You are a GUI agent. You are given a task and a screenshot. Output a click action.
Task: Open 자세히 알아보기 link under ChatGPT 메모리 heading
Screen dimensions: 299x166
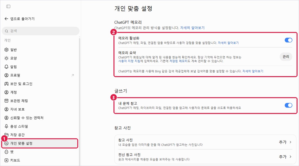[x=192, y=28]
